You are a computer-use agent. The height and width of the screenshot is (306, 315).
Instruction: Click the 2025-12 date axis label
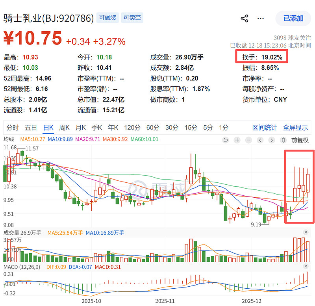[x=252, y=301]
